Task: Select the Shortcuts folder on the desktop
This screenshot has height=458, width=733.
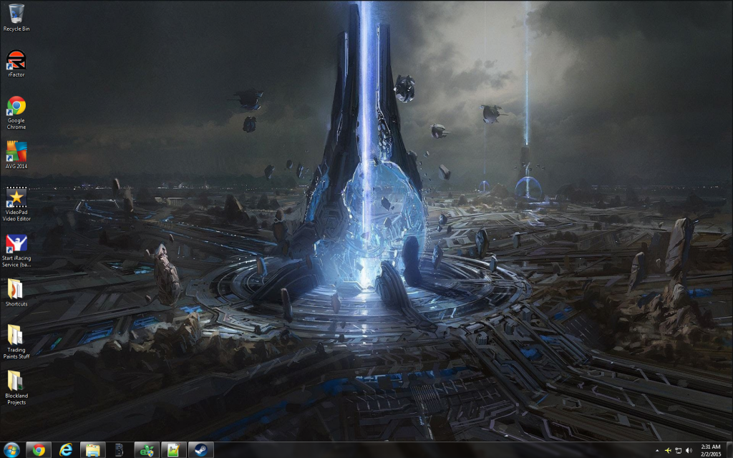Action: [x=16, y=293]
